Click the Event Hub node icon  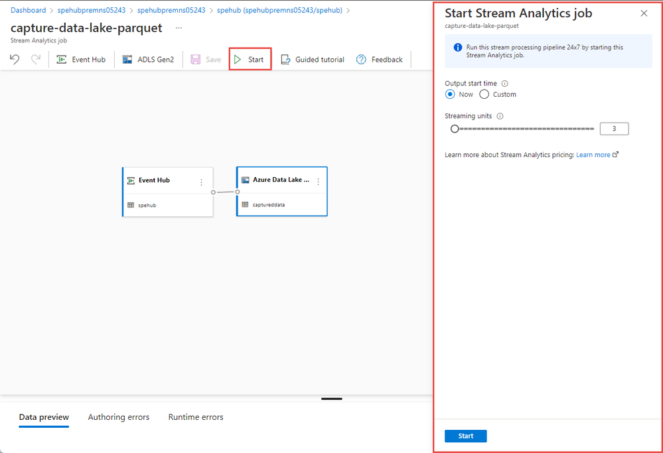click(131, 180)
